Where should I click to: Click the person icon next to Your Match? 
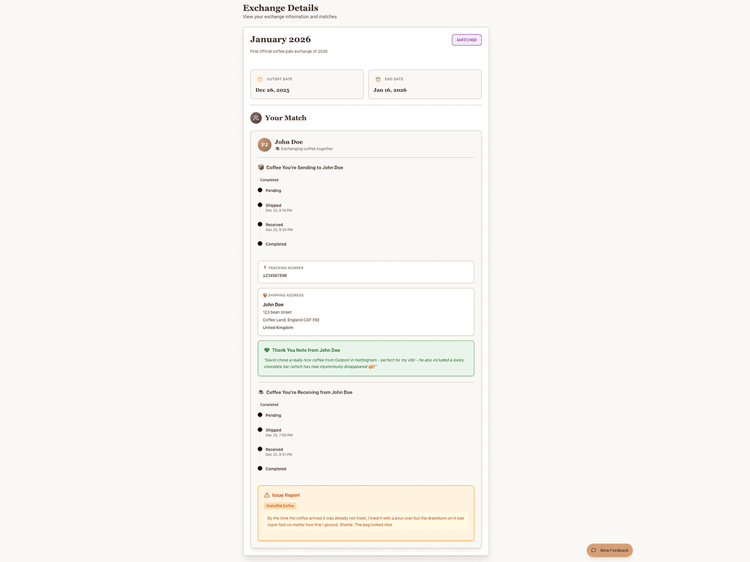click(x=256, y=117)
